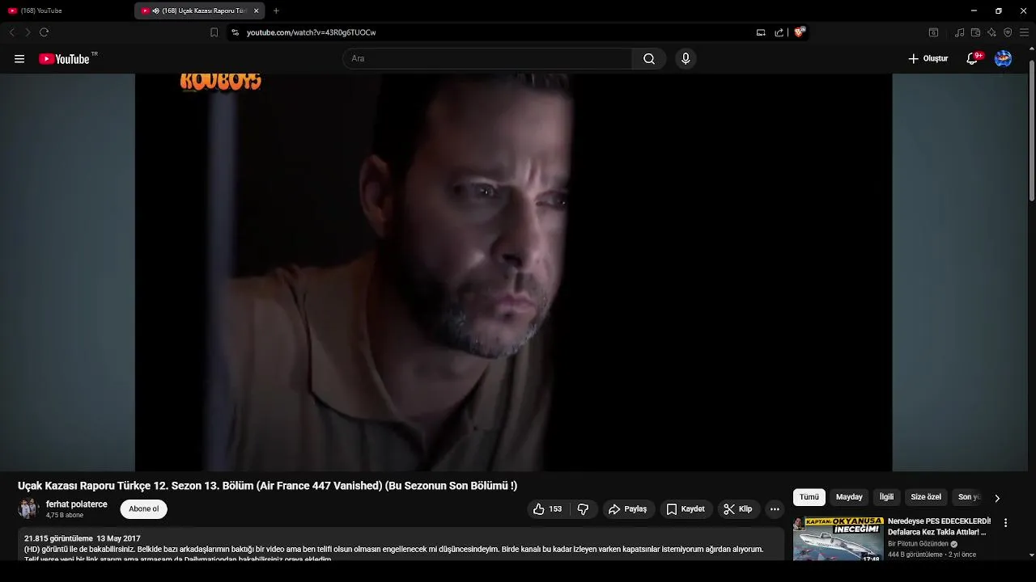This screenshot has height=582, width=1036.
Task: Open Neredeyse PES EDECEKLERDİ video title
Action: [940, 526]
